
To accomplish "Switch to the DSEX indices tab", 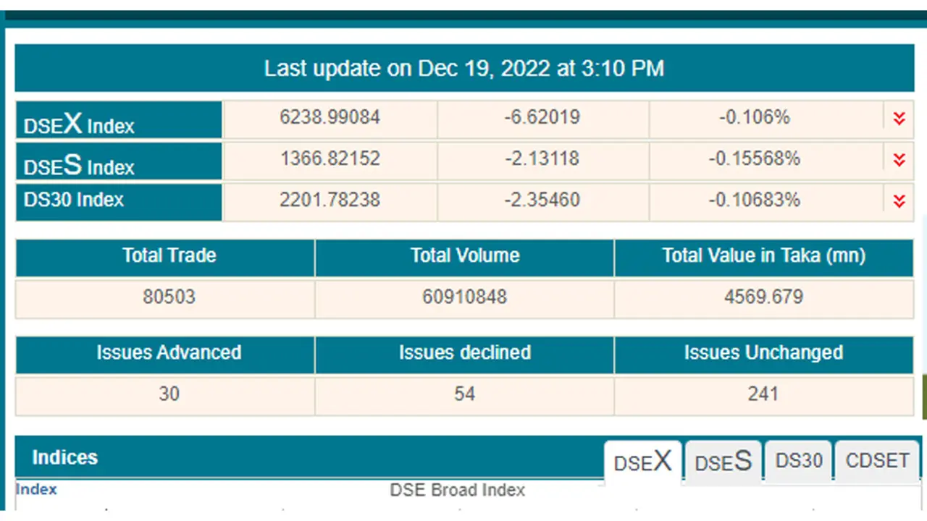I will point(642,462).
